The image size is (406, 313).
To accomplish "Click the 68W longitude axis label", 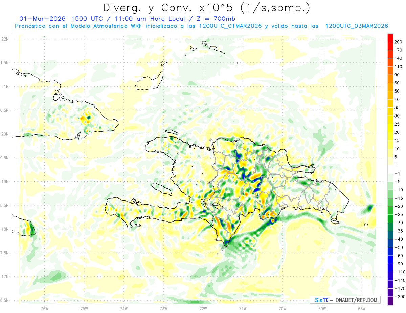I will point(361,308).
